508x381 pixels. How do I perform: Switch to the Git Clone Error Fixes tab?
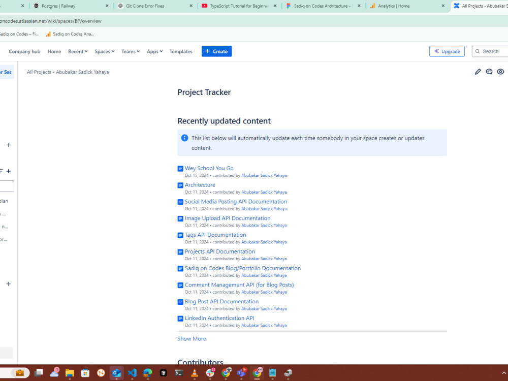click(x=155, y=6)
